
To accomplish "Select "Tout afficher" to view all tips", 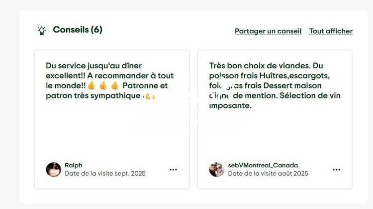I will coord(331,31).
